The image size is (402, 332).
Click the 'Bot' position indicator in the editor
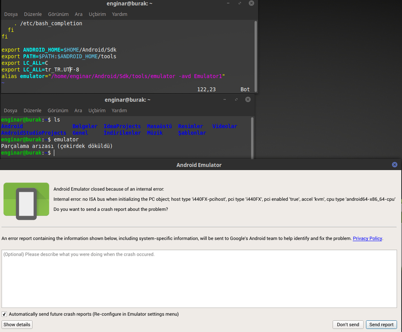[245, 90]
